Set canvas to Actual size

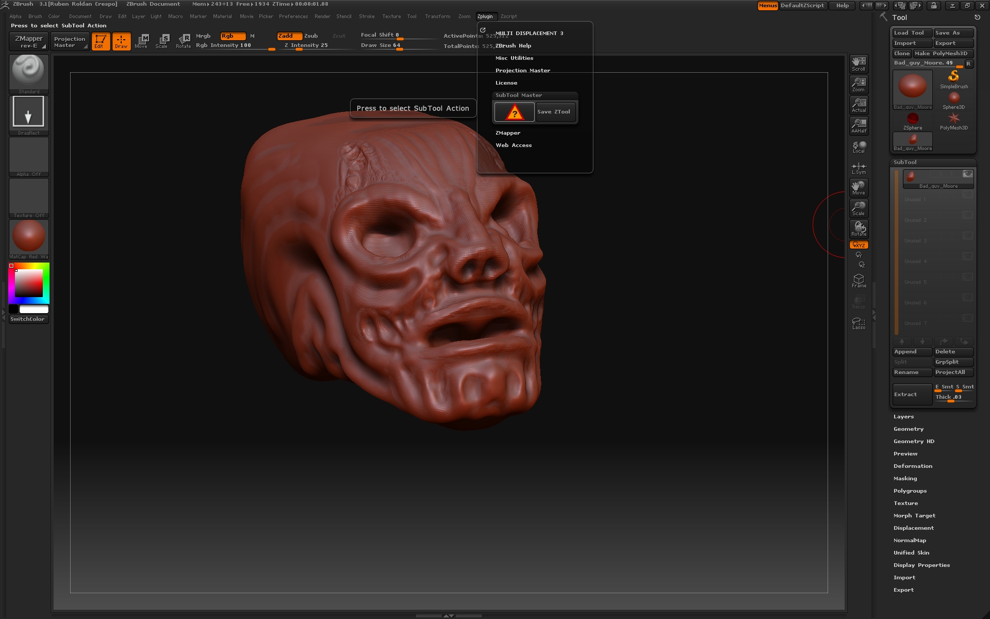pyautogui.click(x=859, y=105)
